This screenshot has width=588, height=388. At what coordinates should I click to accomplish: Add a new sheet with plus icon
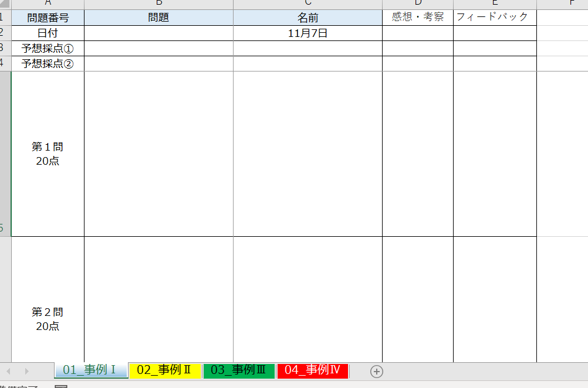pos(377,372)
